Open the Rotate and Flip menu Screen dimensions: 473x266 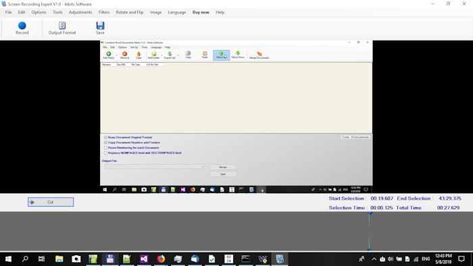click(130, 12)
